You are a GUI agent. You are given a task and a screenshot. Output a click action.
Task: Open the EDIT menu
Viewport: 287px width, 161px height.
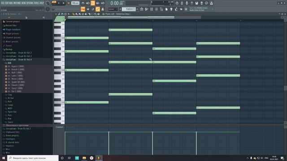[7, 3]
